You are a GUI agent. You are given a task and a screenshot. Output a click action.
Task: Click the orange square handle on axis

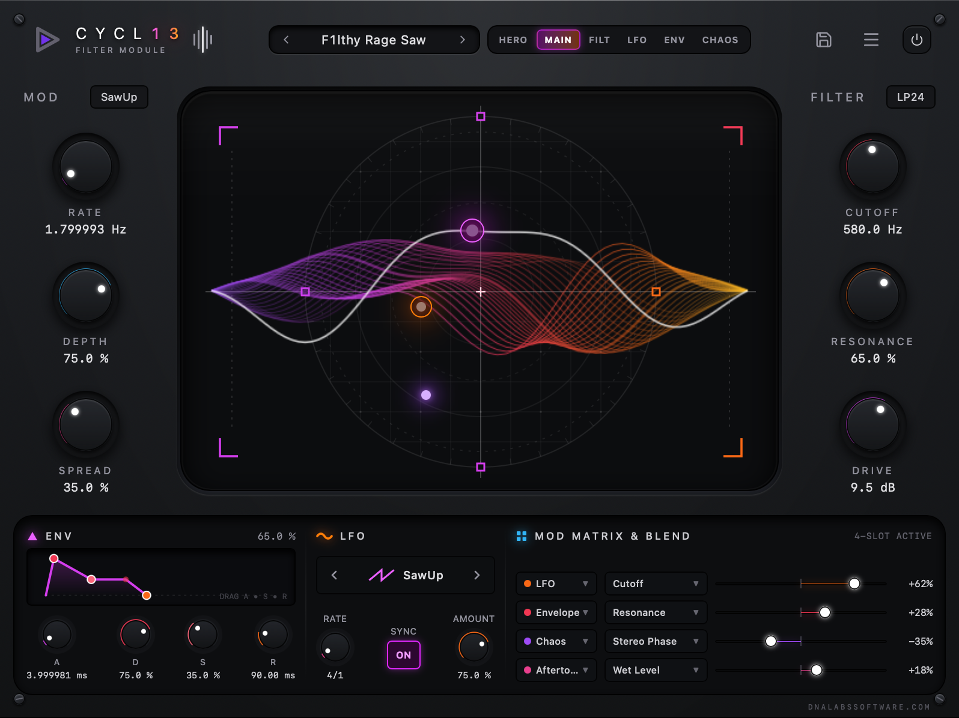[x=656, y=292]
